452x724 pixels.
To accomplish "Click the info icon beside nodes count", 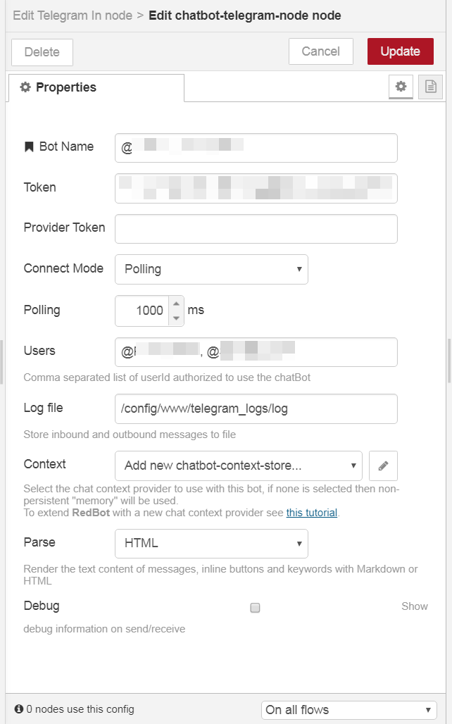I will 19,709.
